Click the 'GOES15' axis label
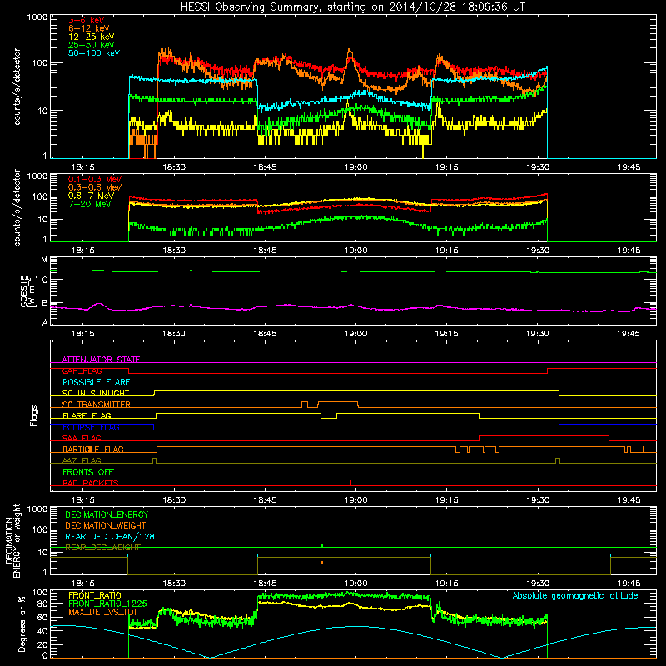The image size is (666, 666). coord(24,291)
